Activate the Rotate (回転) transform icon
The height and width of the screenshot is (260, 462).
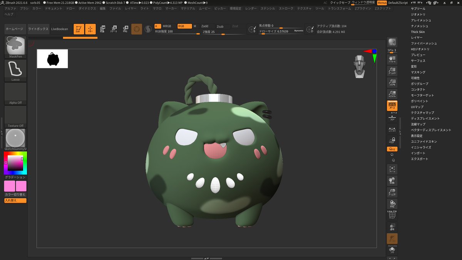(126, 29)
